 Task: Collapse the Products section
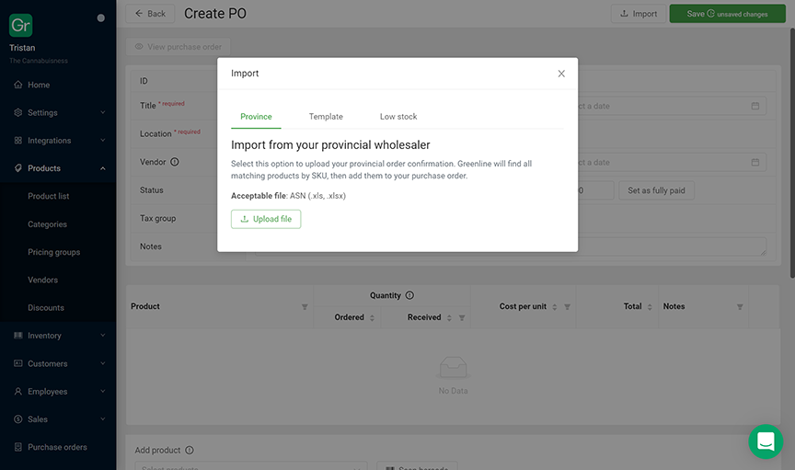(x=58, y=168)
